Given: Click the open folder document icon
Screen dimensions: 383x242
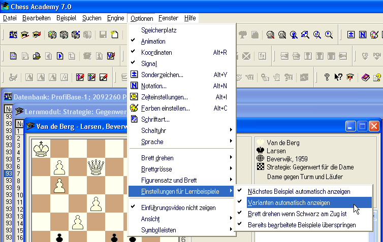Looking at the screenshot, I should pyautogui.click(x=37, y=56).
